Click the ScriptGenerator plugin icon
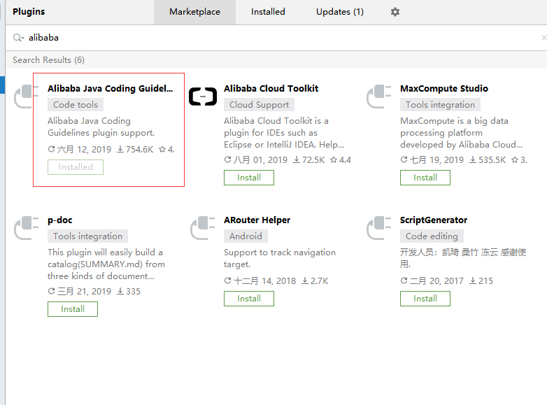 click(x=379, y=228)
